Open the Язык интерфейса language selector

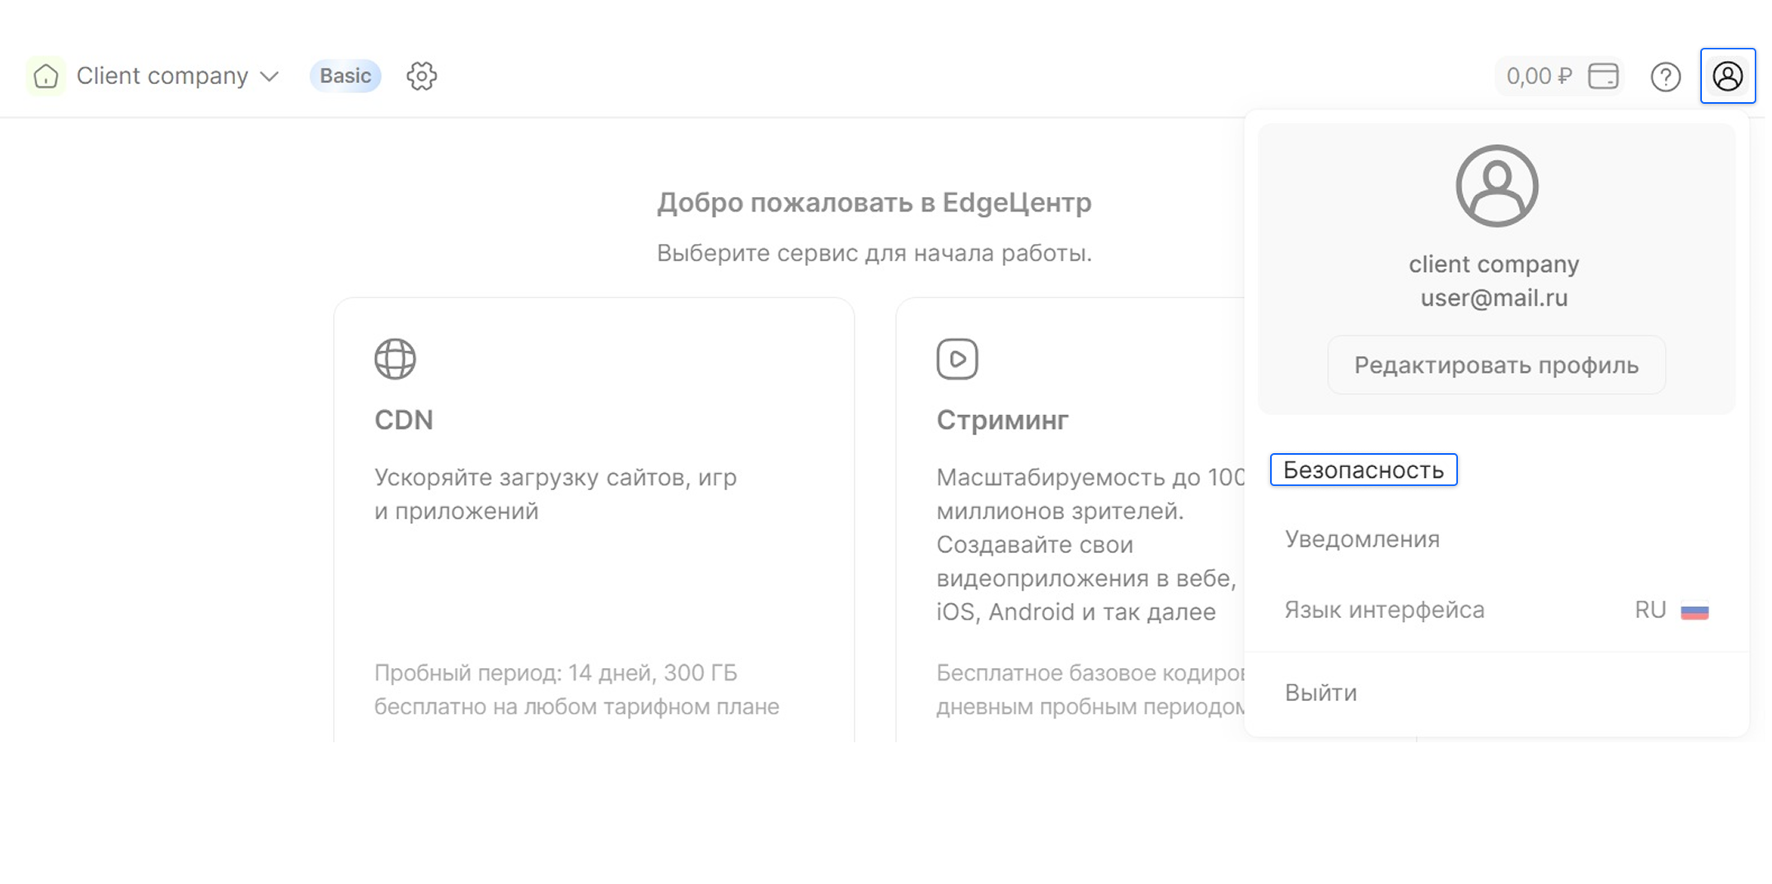(x=1385, y=610)
